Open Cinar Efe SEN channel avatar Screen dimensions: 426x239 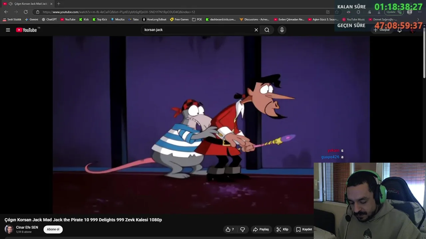[9, 229]
